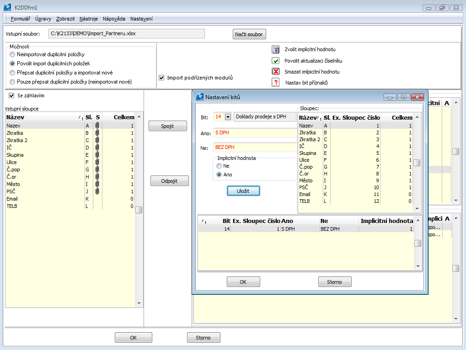Click the paperclip icon in the PSČ row

[x=97, y=191]
